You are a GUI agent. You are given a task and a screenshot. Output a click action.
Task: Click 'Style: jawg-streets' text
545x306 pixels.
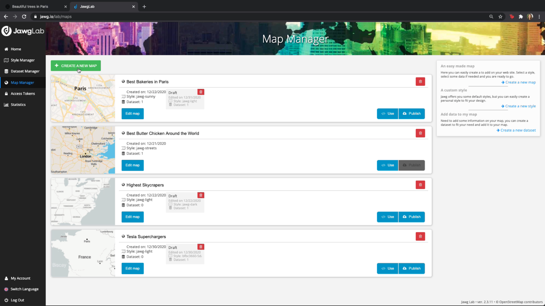(x=142, y=148)
